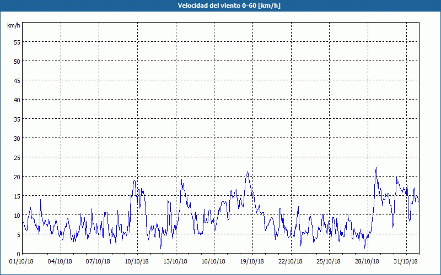The height and width of the screenshot is (275, 441).
Task: Select the date label '22/10/18'
Action: pyautogui.click(x=291, y=262)
